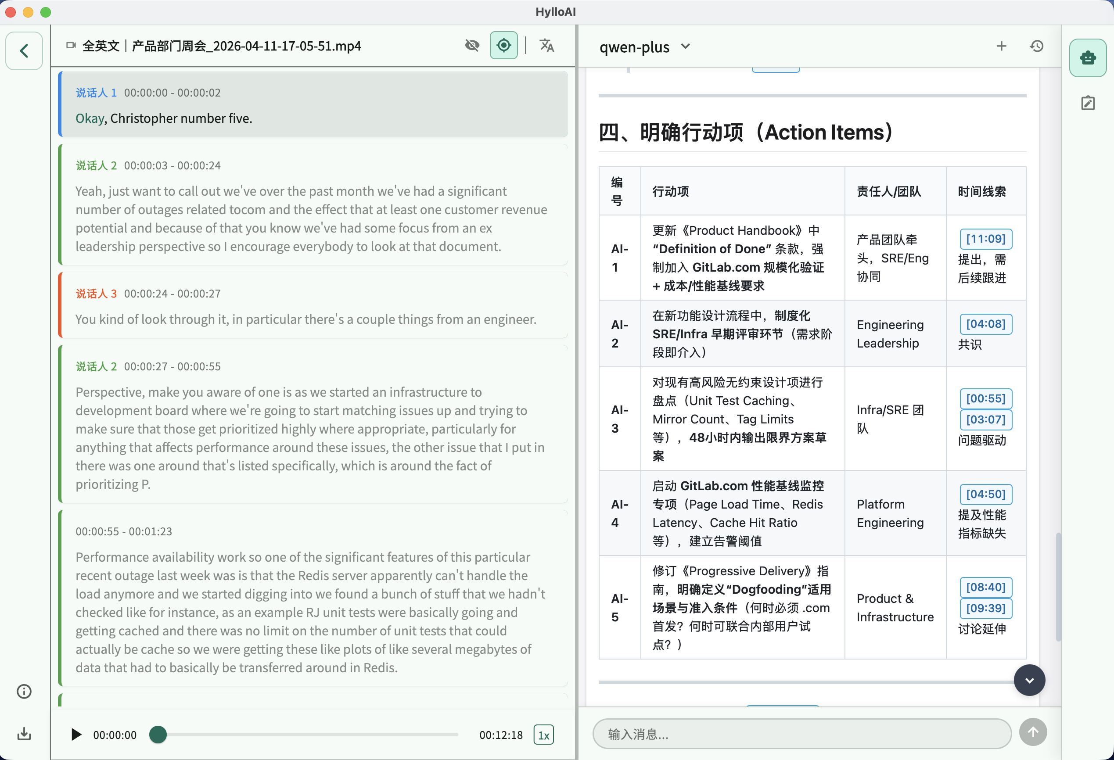Click the video file name title
The image size is (1114, 760).
click(x=222, y=46)
